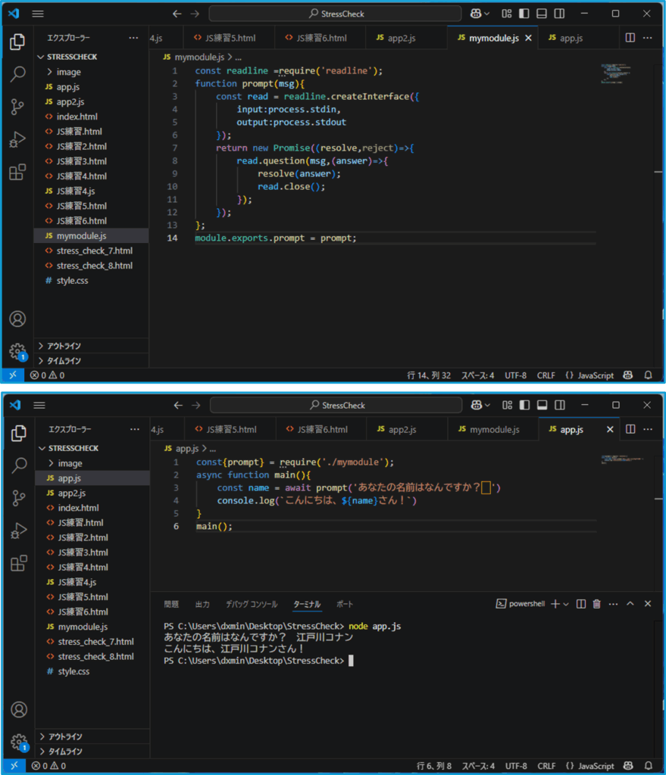666x775 pixels.
Task: Open Extensions view in bottom window
Action: (19, 563)
